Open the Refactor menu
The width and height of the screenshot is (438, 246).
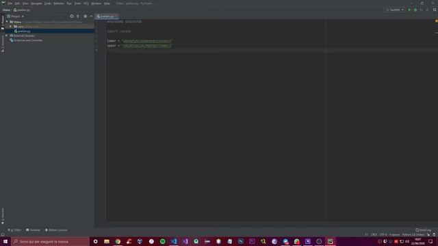tap(59, 3)
